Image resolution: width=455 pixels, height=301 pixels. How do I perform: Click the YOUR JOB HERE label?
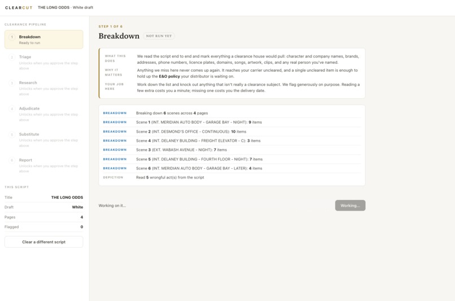tap(114, 86)
